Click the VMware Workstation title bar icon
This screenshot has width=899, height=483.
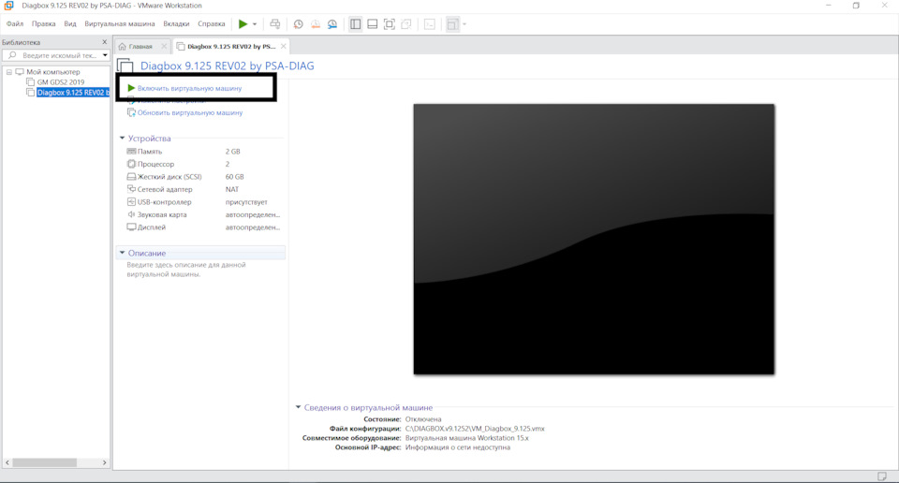pos(8,6)
